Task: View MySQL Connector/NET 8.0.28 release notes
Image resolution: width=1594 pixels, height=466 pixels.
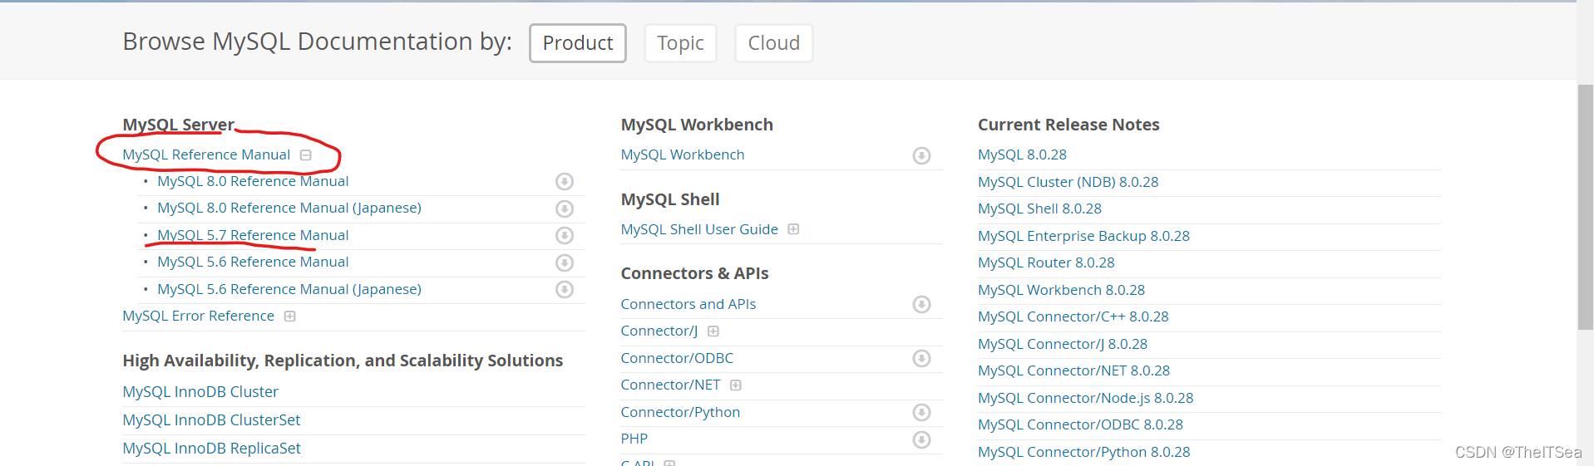Action: [x=1073, y=370]
